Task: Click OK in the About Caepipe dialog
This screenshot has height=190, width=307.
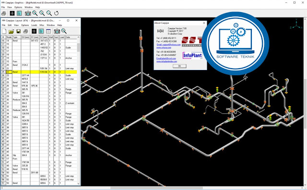Action: (179, 66)
